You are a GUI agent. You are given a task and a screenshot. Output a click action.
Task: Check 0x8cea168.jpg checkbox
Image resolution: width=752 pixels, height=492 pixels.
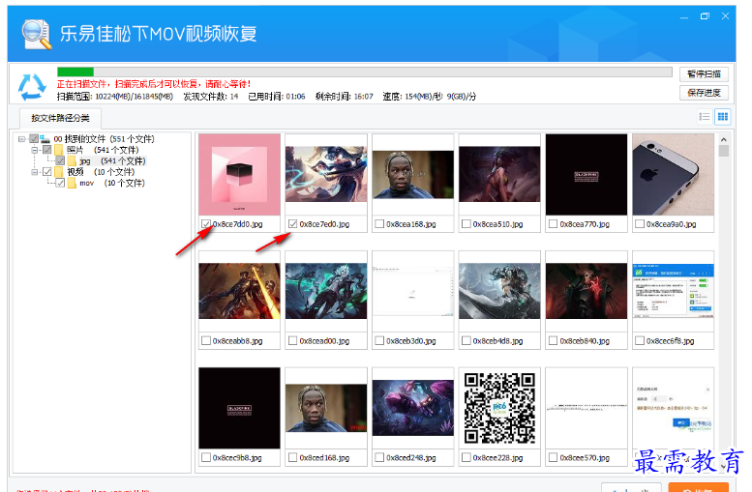click(379, 223)
